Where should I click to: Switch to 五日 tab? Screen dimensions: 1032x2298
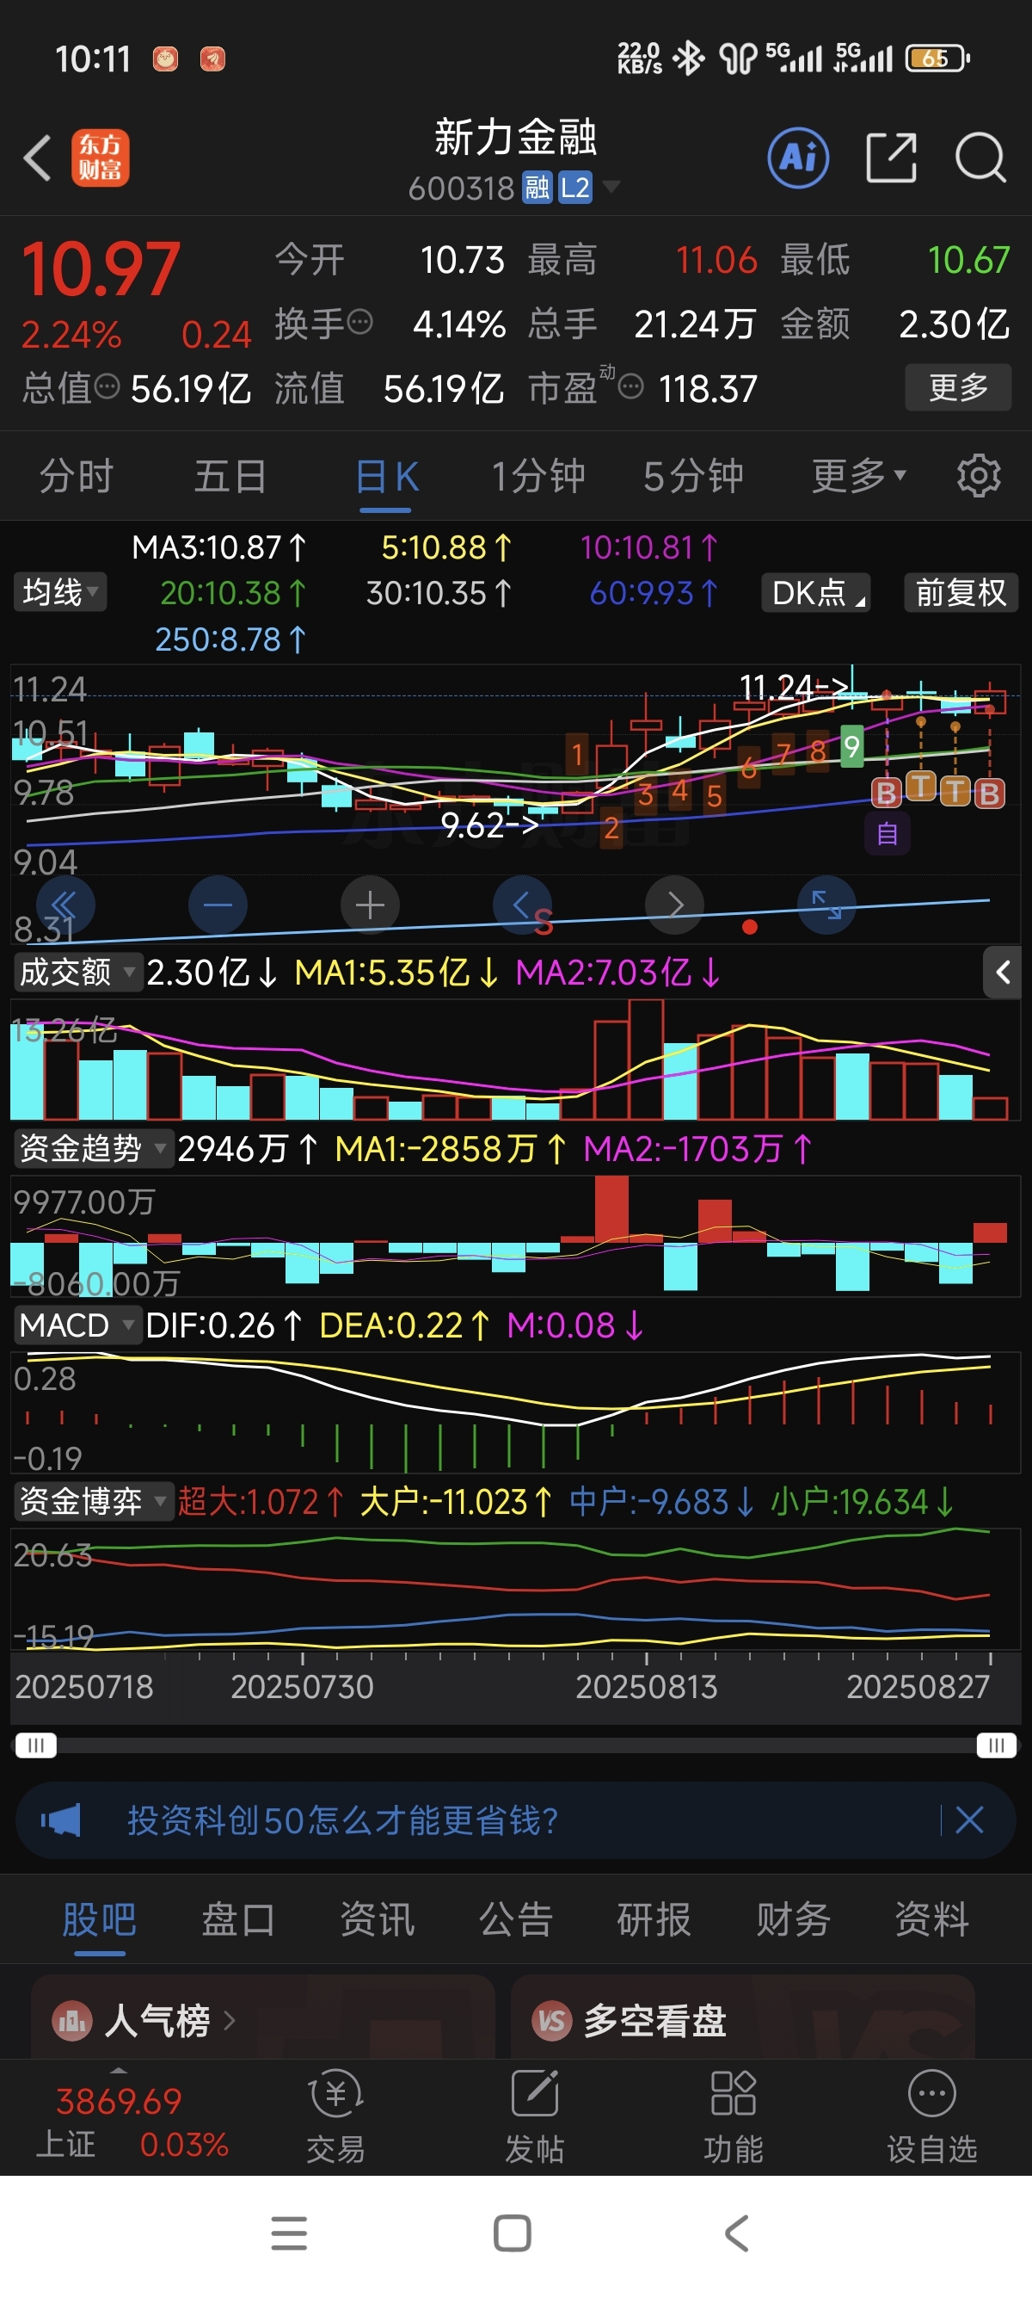(230, 475)
